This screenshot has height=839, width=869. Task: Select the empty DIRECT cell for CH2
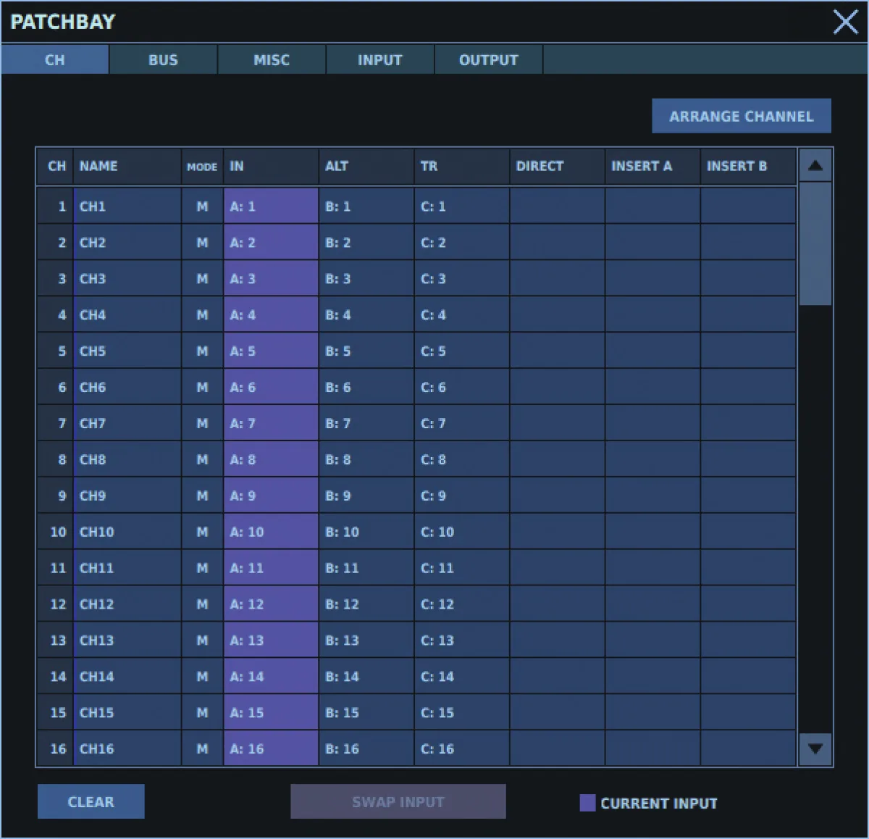click(x=558, y=242)
